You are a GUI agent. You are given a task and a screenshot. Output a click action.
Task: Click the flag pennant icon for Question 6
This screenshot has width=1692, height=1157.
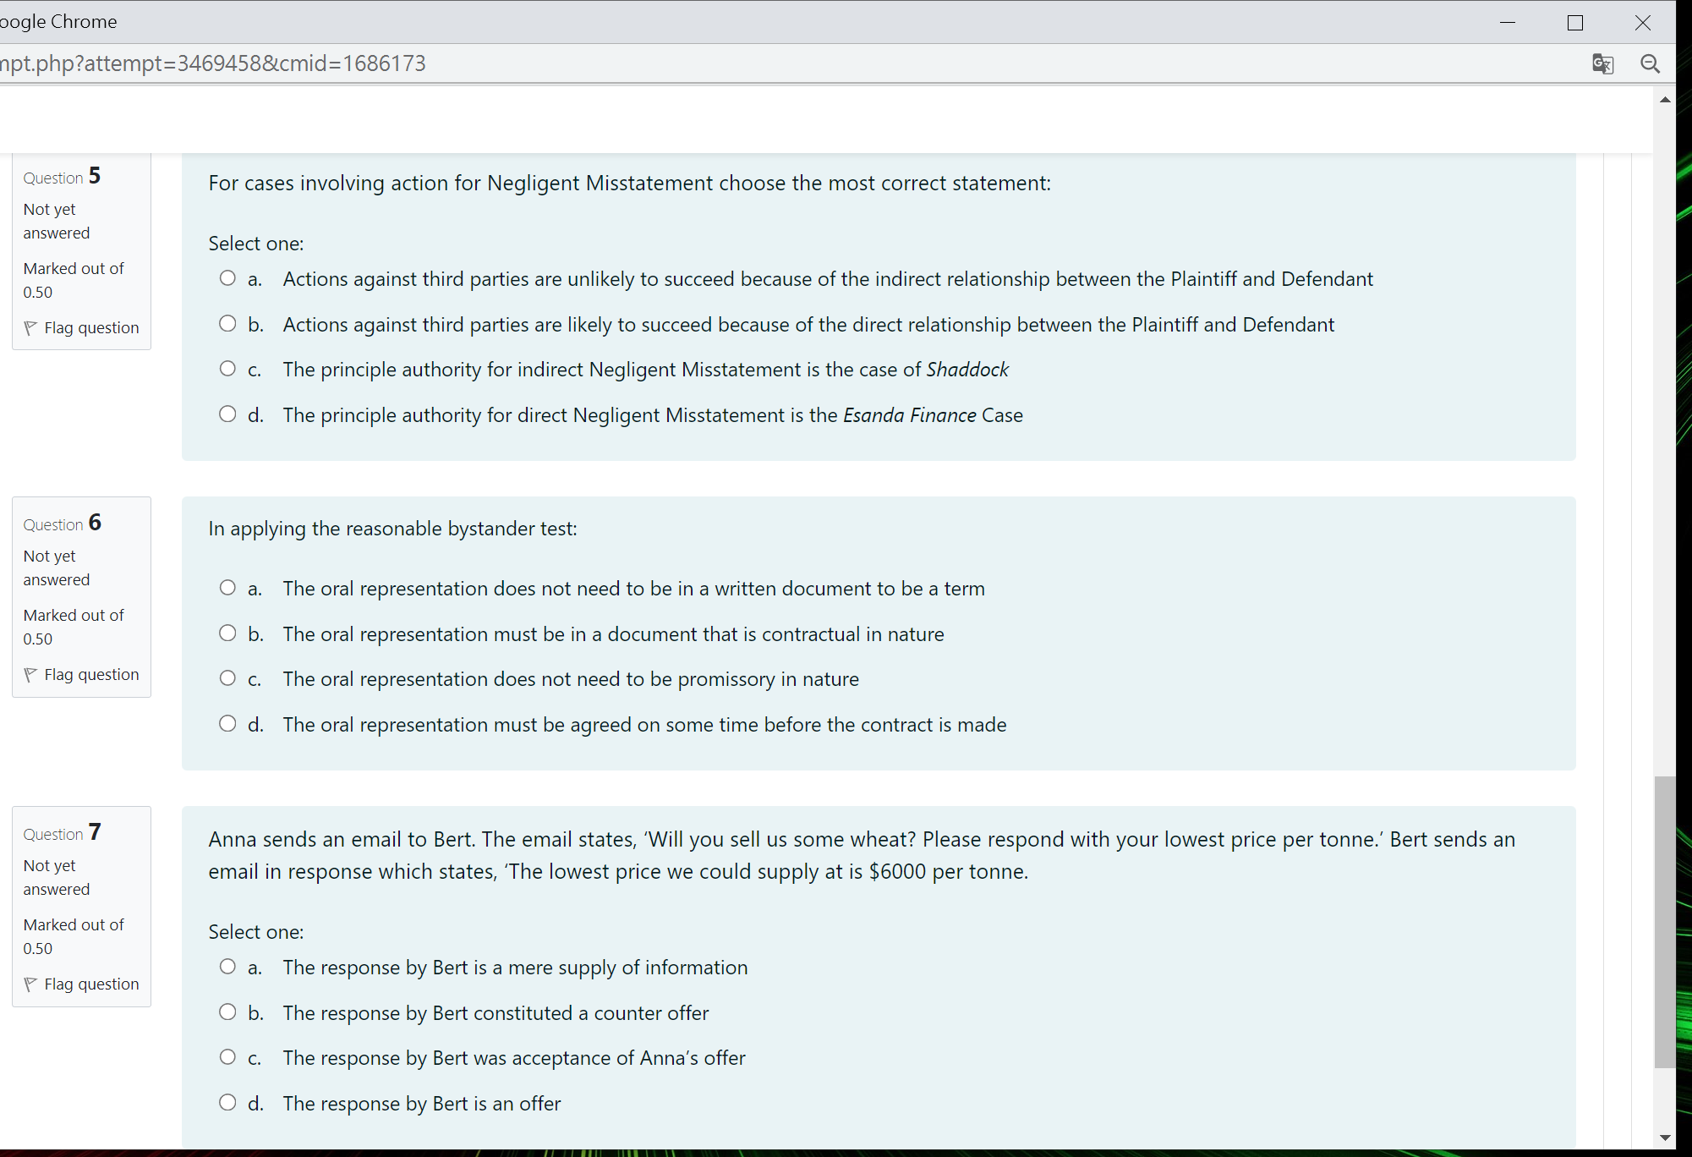tap(30, 674)
